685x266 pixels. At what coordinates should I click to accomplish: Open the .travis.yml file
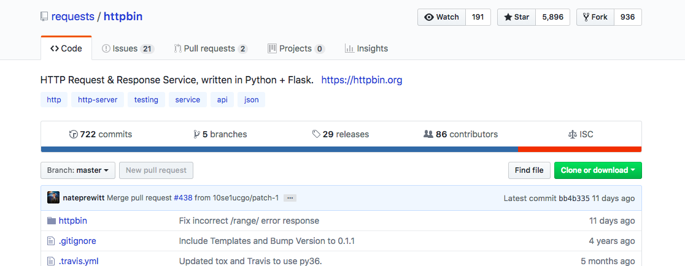click(x=79, y=262)
